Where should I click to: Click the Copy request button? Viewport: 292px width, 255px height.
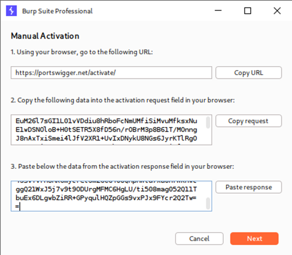[x=249, y=121]
